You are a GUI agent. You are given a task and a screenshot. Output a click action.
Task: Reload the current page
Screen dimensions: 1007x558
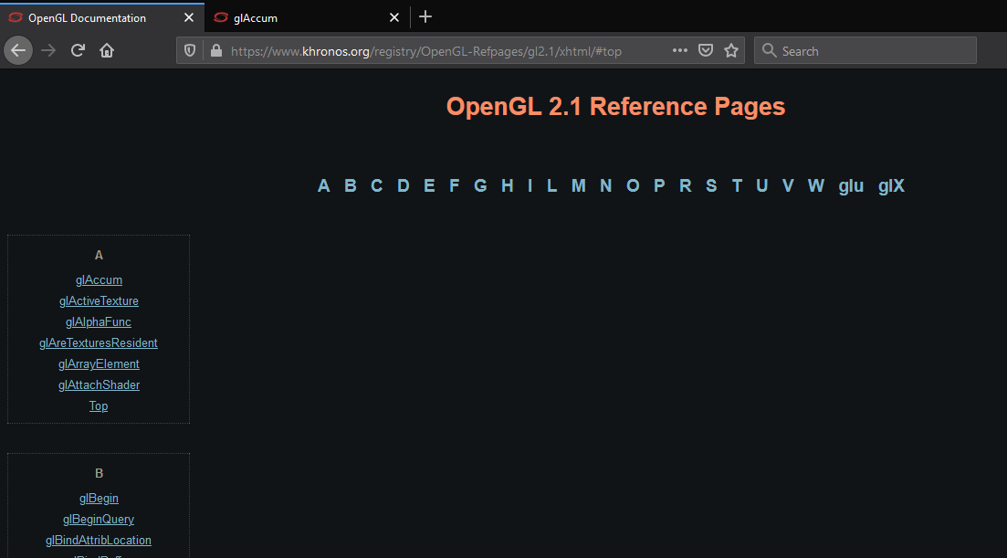click(x=78, y=50)
